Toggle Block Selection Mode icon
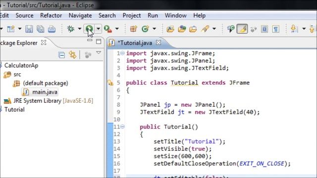This screenshot has width=317, height=178. coord(264,29)
